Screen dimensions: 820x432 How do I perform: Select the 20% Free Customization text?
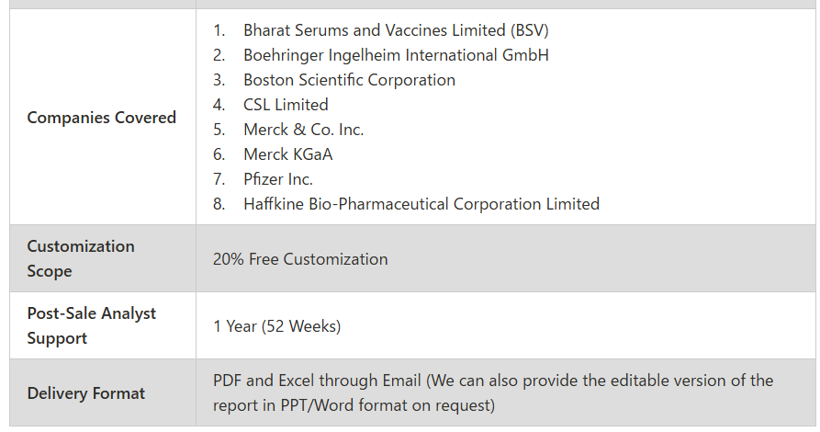[x=300, y=259]
